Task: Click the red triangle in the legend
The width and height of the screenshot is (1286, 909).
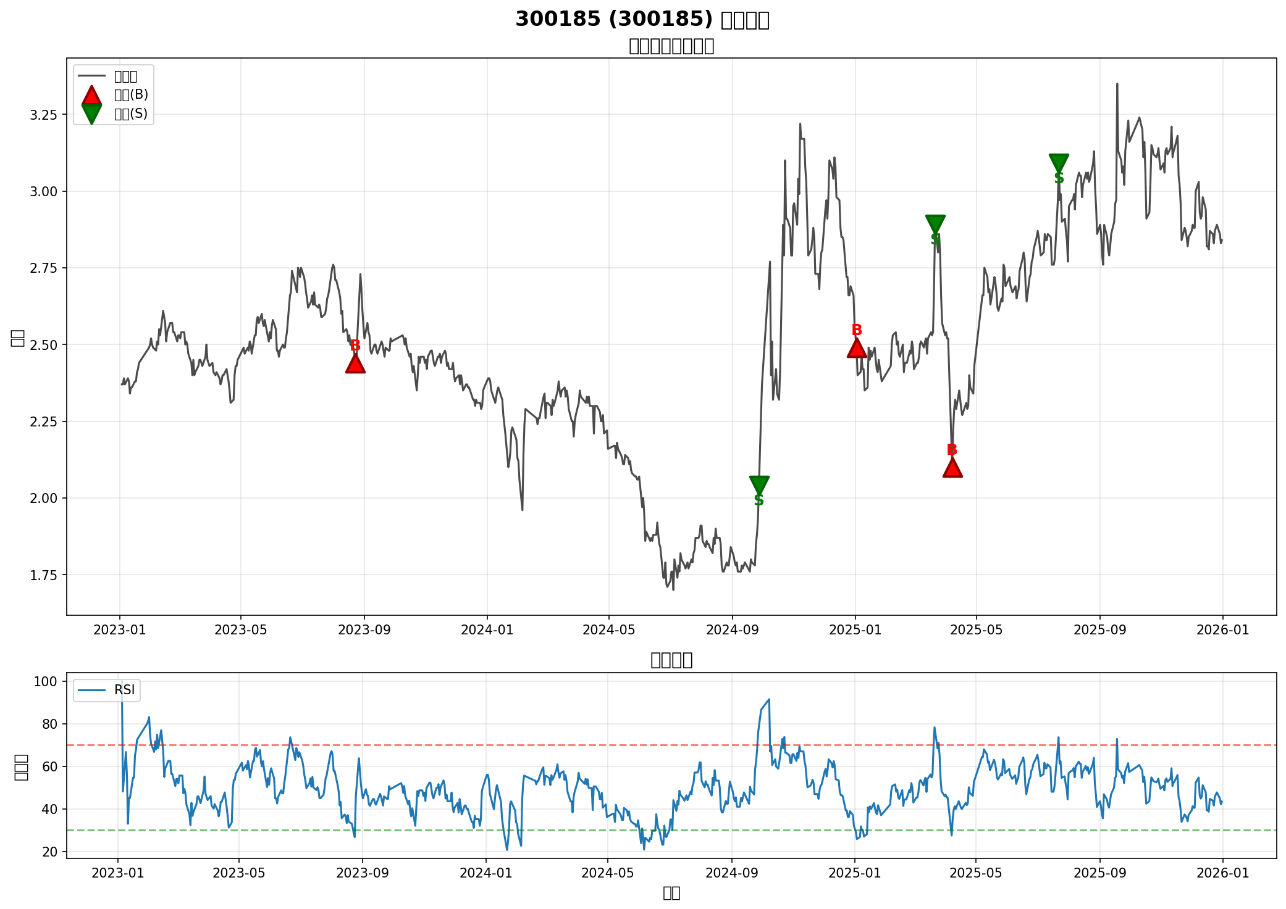Action: tap(91, 96)
